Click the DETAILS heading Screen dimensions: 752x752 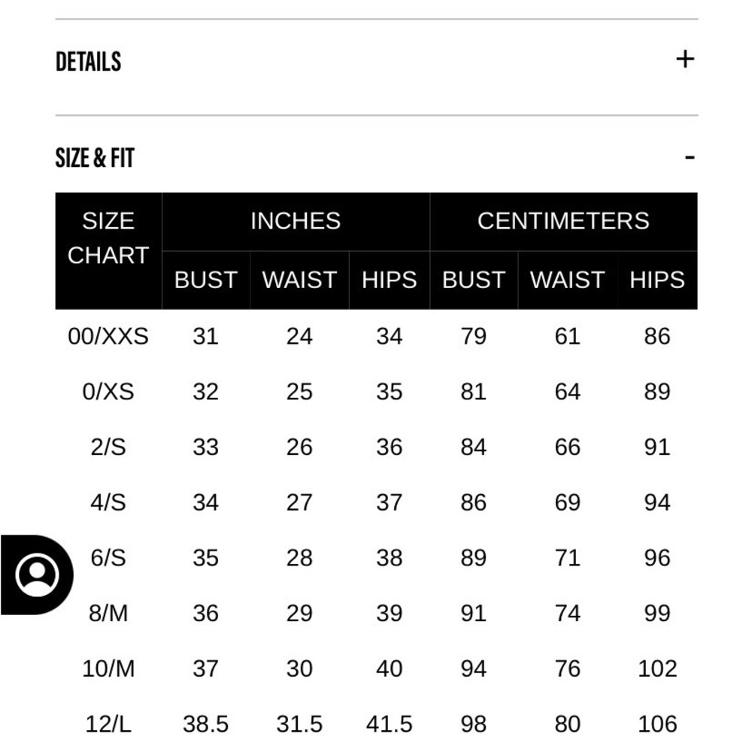(x=88, y=62)
